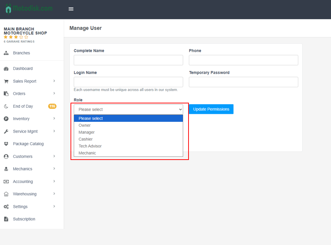Viewport: 331px width, 245px height.
Task: Focus the Complete Name input field
Action: [x=128, y=60]
